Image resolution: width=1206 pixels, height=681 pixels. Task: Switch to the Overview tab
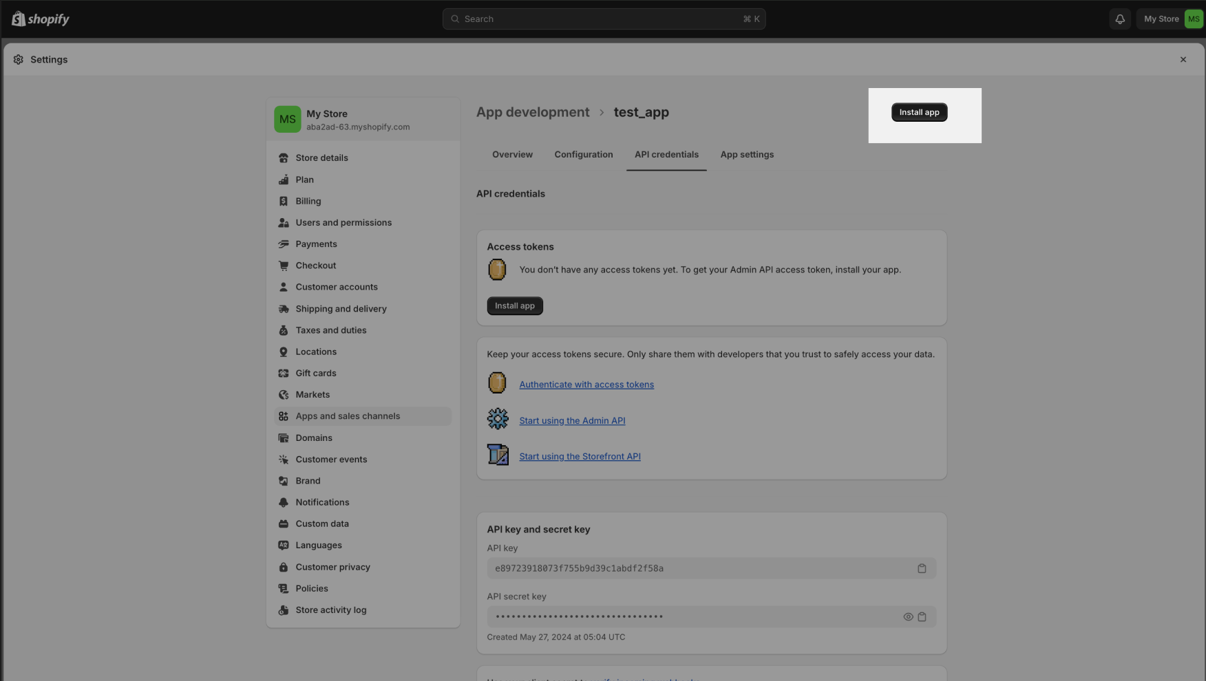tap(512, 155)
